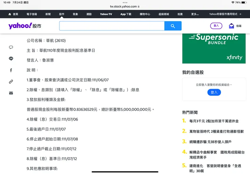Screen dimensions: 250x174
Task: Select text 主旨：華航110年度現金股利配息基準日
Action: point(61,50)
